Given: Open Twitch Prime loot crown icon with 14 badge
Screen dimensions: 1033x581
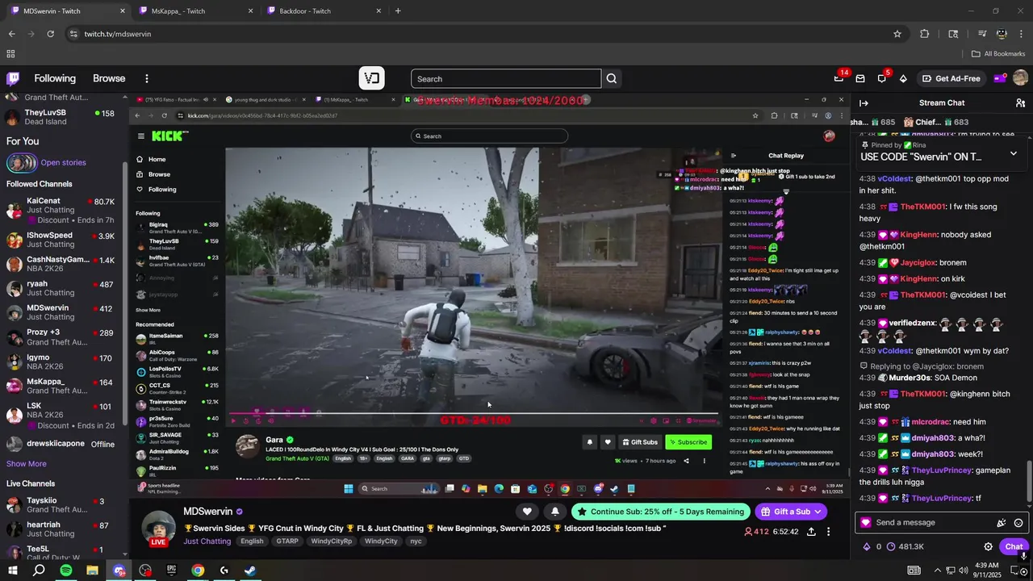Looking at the screenshot, I should (839, 78).
